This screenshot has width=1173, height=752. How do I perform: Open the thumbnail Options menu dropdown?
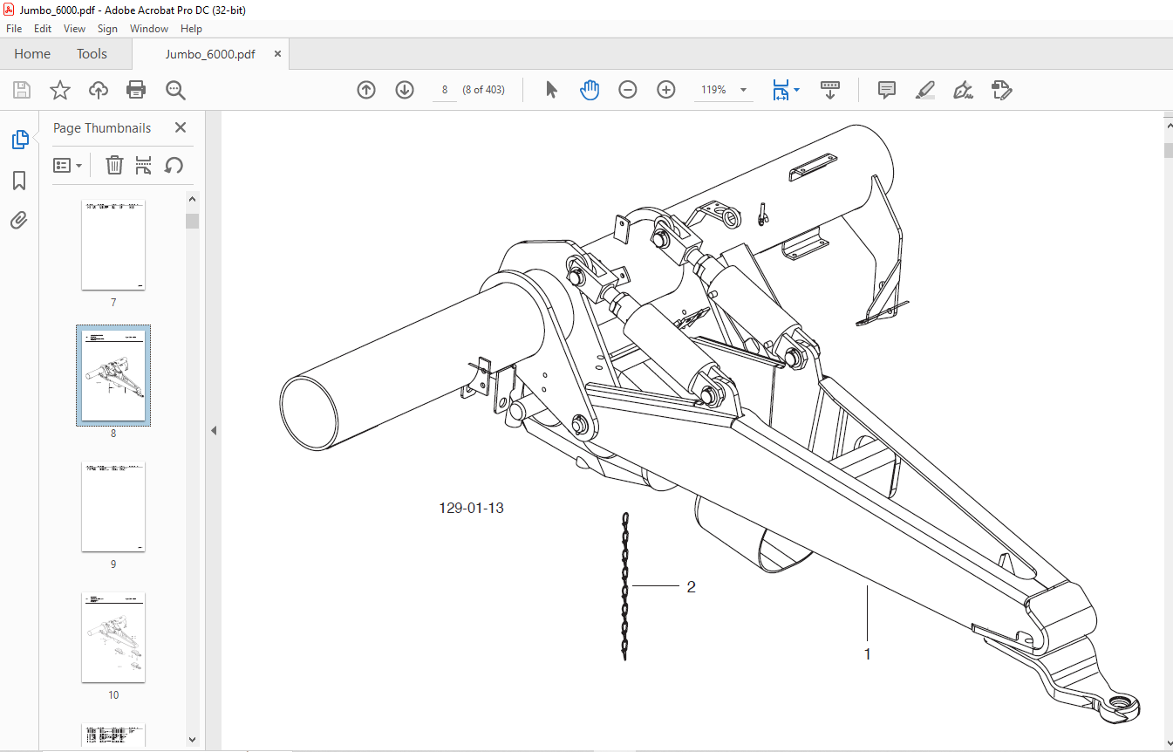(x=68, y=165)
